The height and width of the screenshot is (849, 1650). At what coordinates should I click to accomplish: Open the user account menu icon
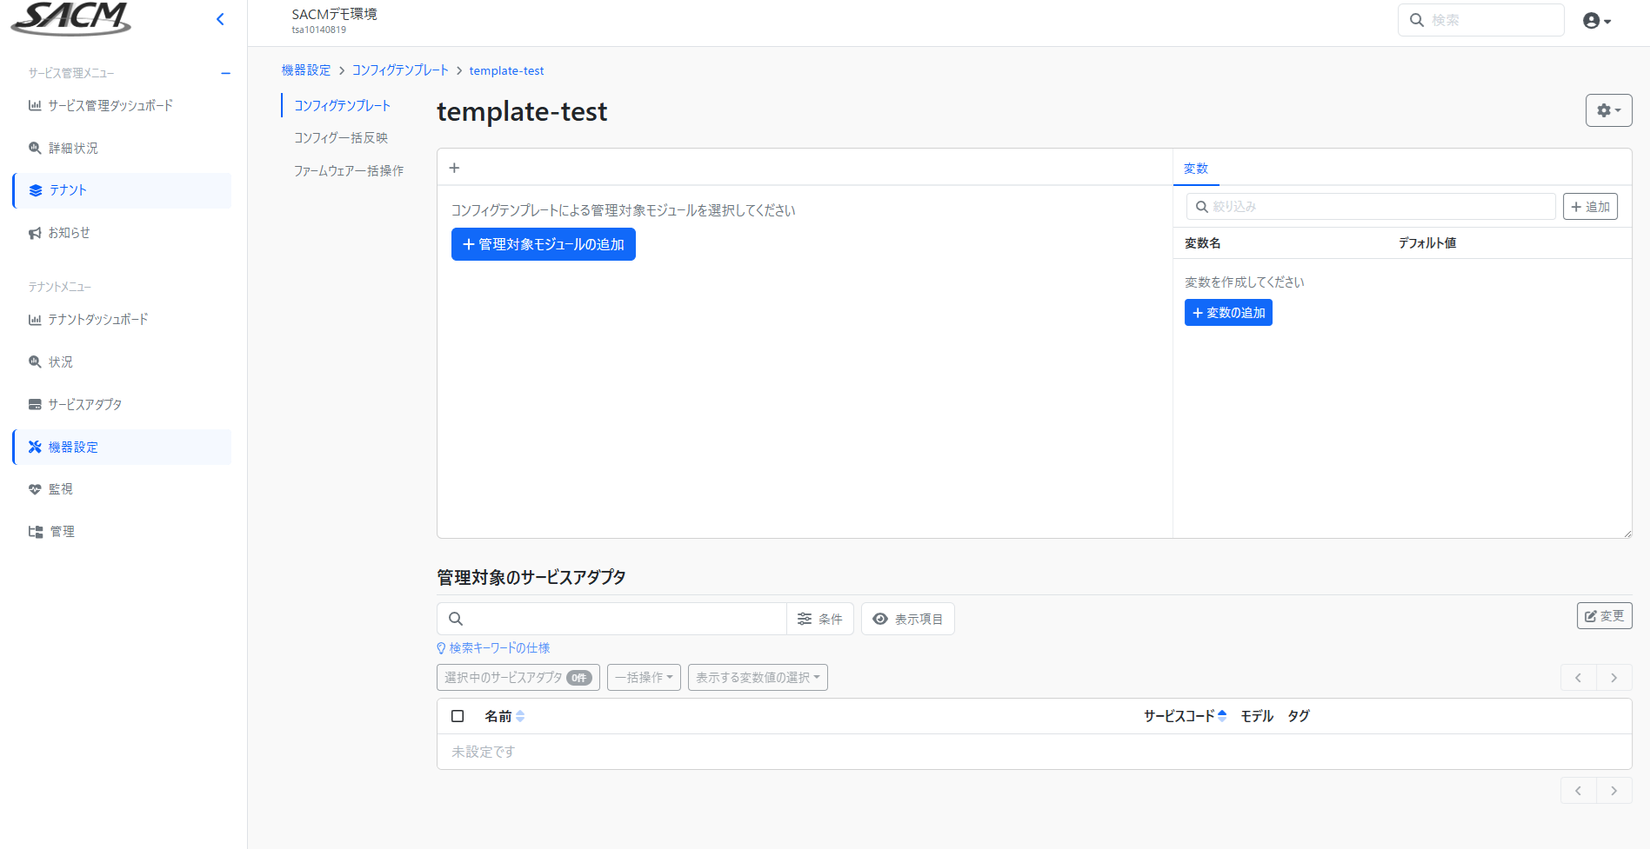click(1596, 21)
